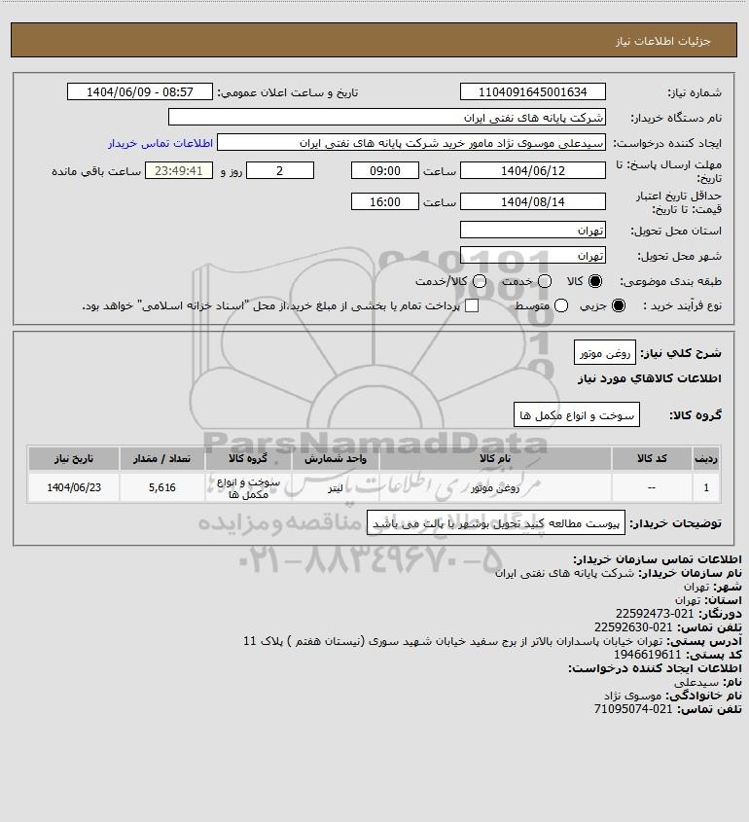Click the family name موسوی نژاد
The width and height of the screenshot is (749, 822).
[632, 696]
